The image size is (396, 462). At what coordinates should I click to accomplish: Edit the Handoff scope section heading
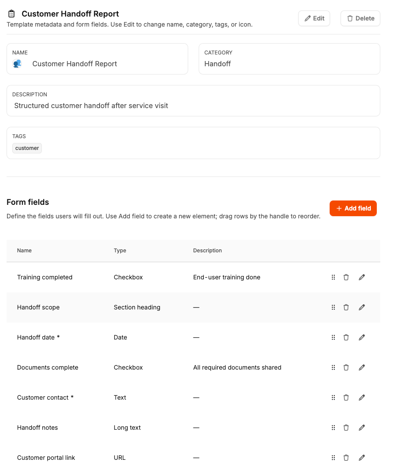click(x=362, y=307)
